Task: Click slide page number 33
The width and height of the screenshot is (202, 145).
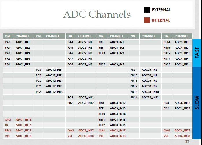Action: (187, 142)
